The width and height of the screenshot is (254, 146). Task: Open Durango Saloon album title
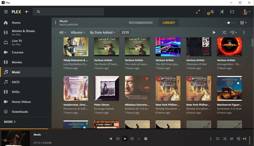pyautogui.click(x=104, y=109)
